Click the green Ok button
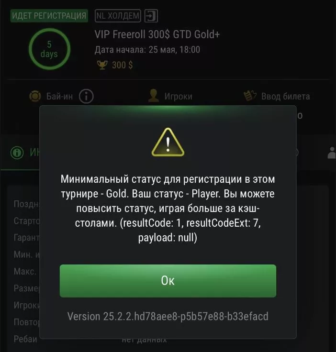Viewport: 336px width, 352px height. pos(168,281)
